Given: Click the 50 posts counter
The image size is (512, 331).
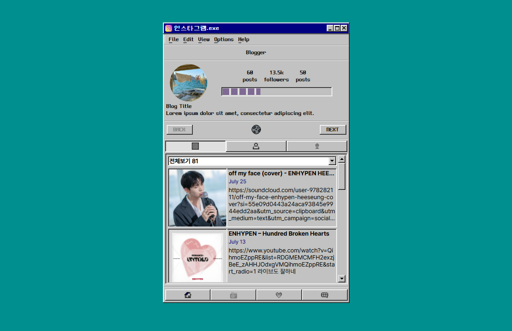Looking at the screenshot, I should pos(303,76).
